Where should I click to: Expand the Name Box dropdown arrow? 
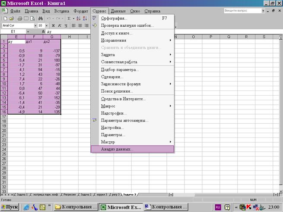28,32
